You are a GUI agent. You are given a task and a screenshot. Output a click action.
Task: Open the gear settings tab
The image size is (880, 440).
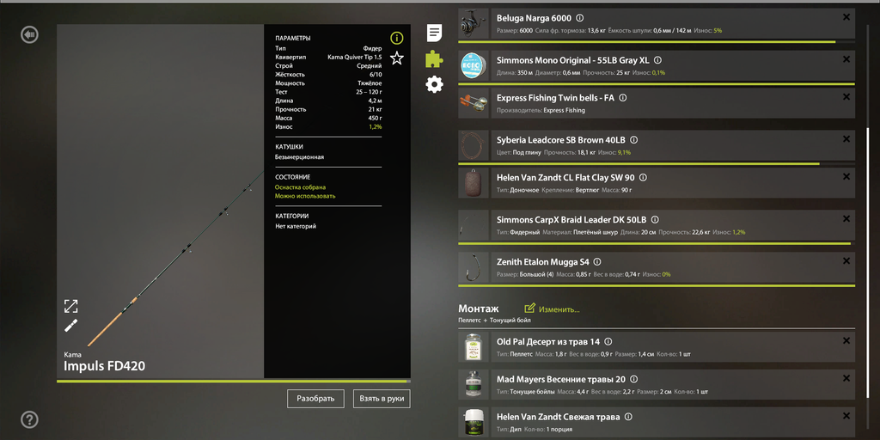tap(434, 84)
